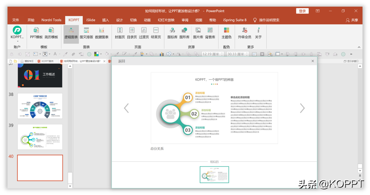The image size is (370, 195).
Task: Adjust the 12.19 厘米 height stepper
Action: point(222,54)
